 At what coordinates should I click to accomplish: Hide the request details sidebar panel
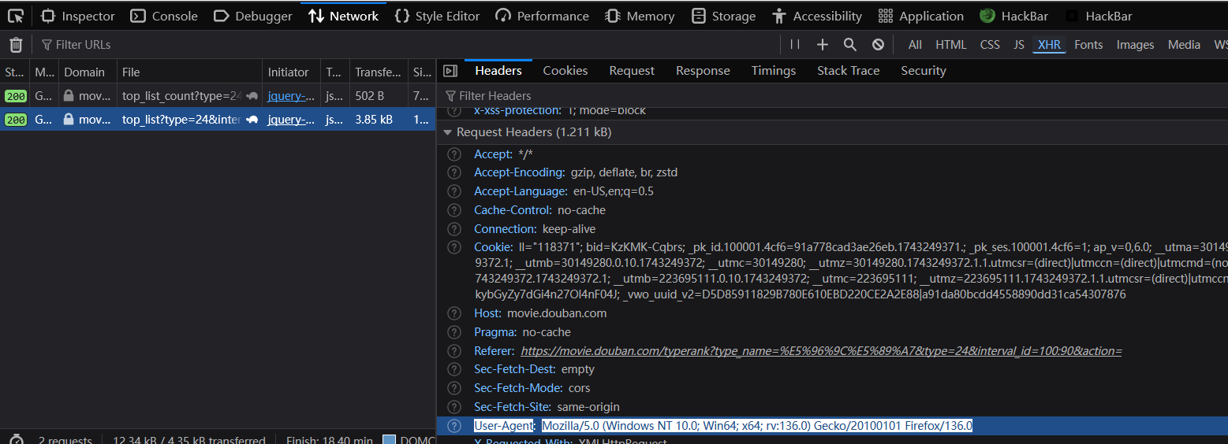click(450, 71)
